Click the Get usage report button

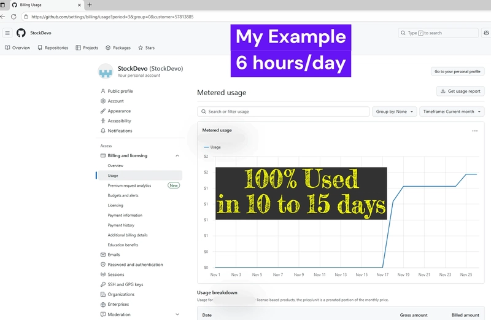coord(460,91)
